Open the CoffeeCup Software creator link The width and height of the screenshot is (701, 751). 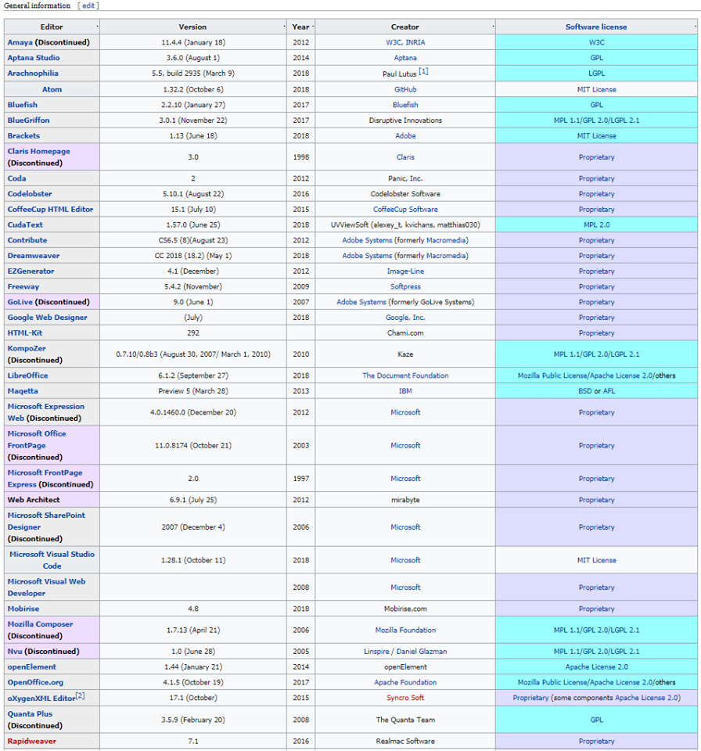[x=405, y=209]
